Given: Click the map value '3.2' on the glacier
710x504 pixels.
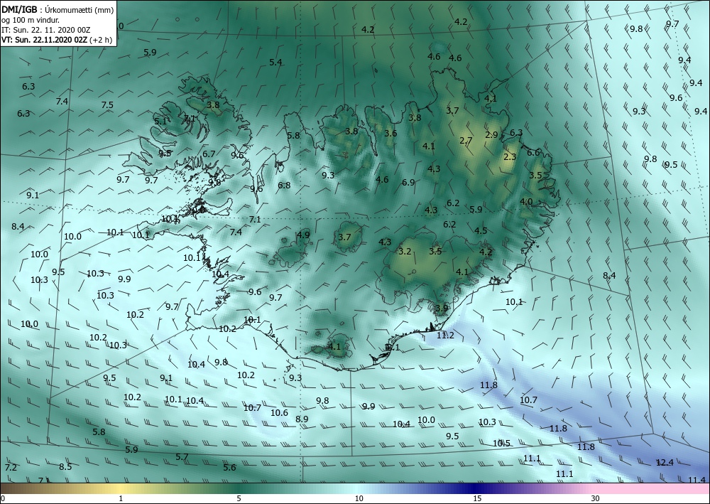Looking at the screenshot, I should click(405, 251).
